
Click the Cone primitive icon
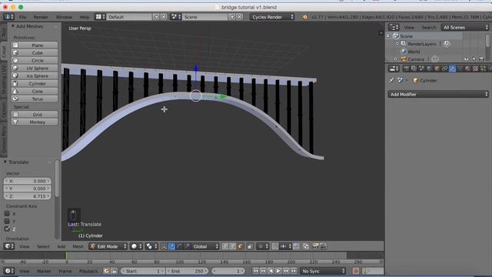pos(15,91)
